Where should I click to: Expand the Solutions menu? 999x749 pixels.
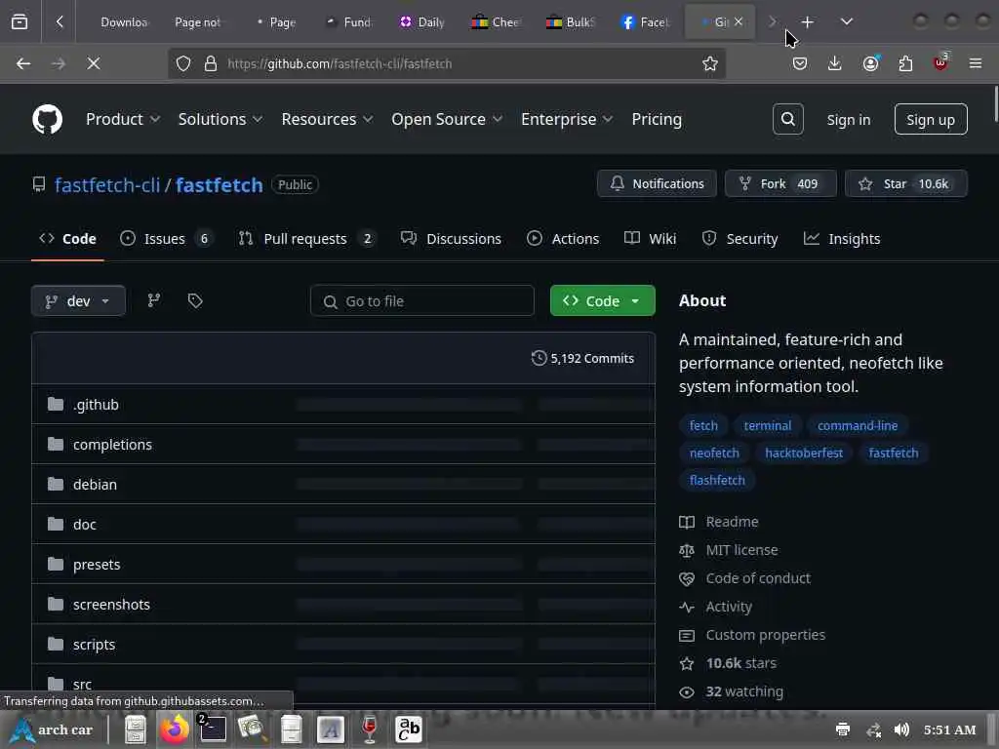point(220,119)
